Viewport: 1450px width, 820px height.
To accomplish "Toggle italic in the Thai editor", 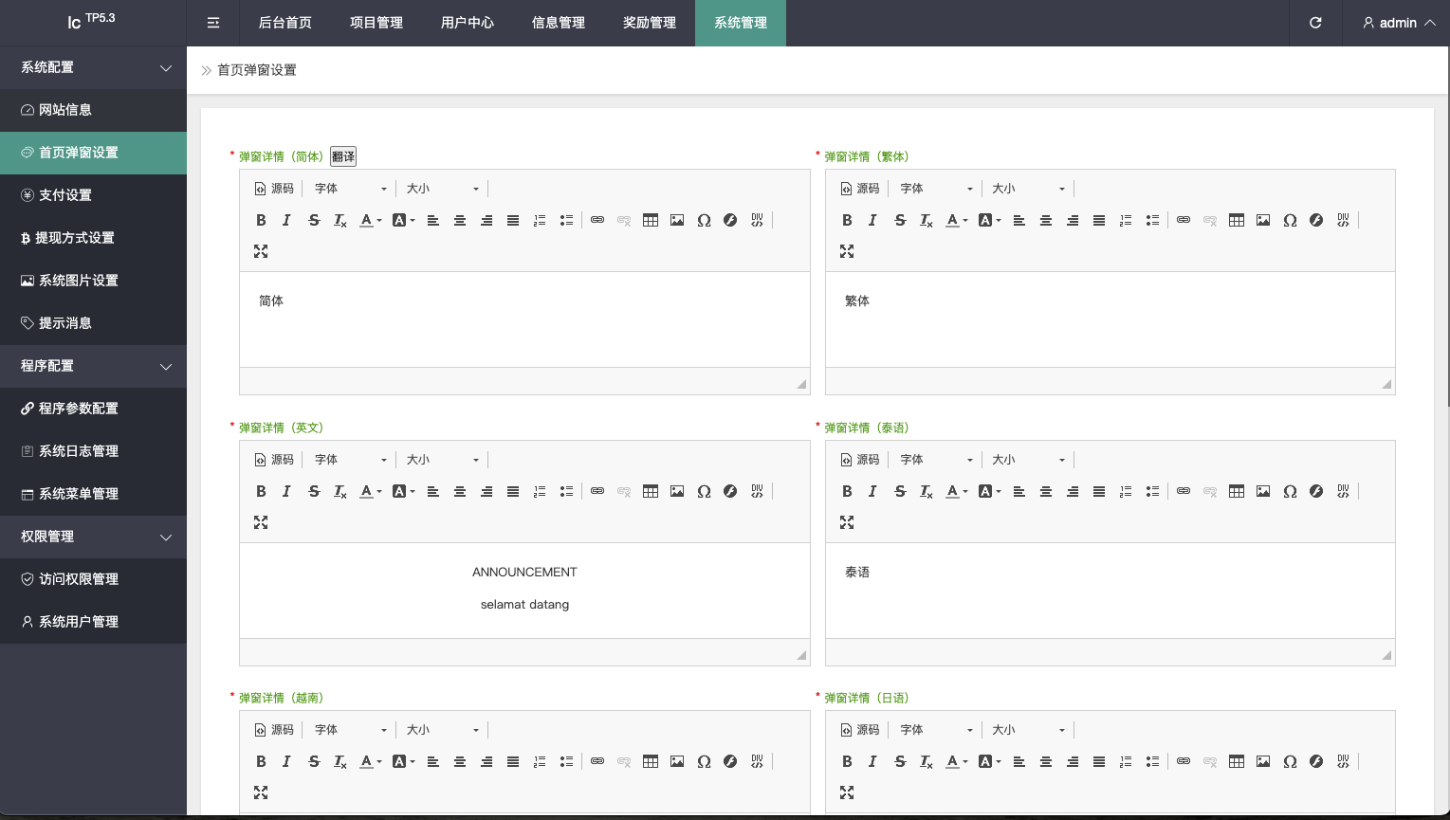I will point(872,491).
